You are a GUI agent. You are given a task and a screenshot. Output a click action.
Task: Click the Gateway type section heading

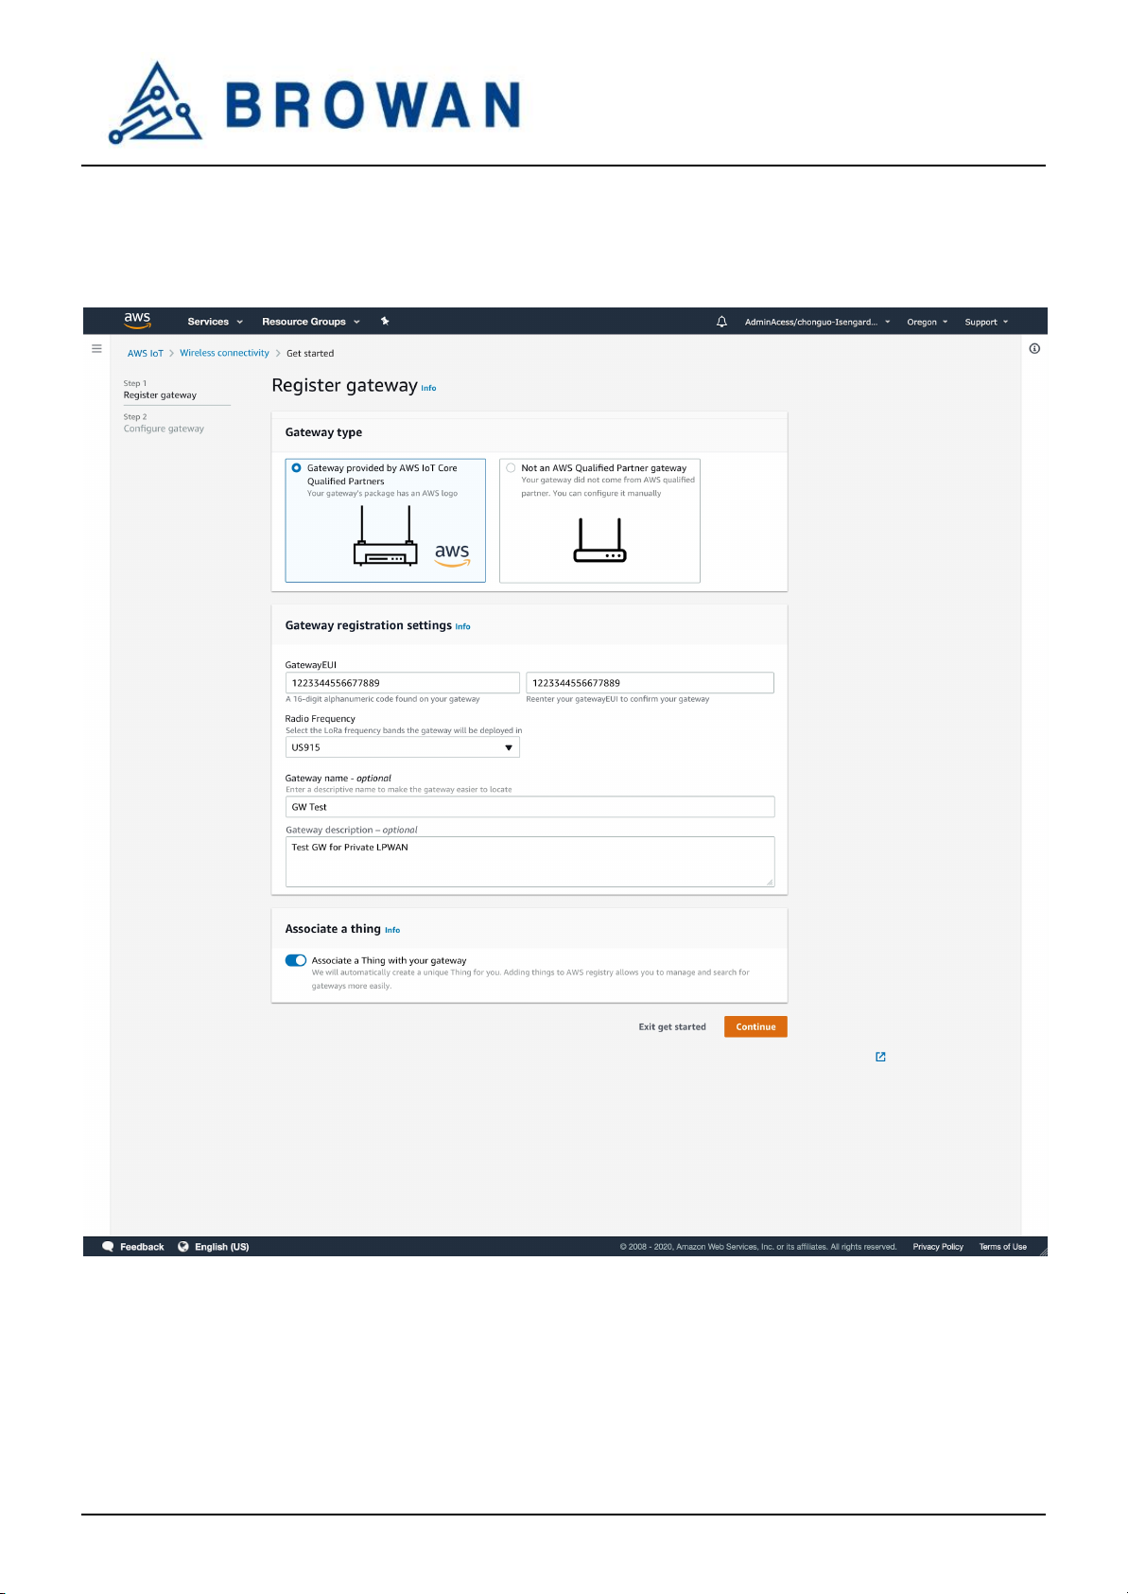[323, 432]
